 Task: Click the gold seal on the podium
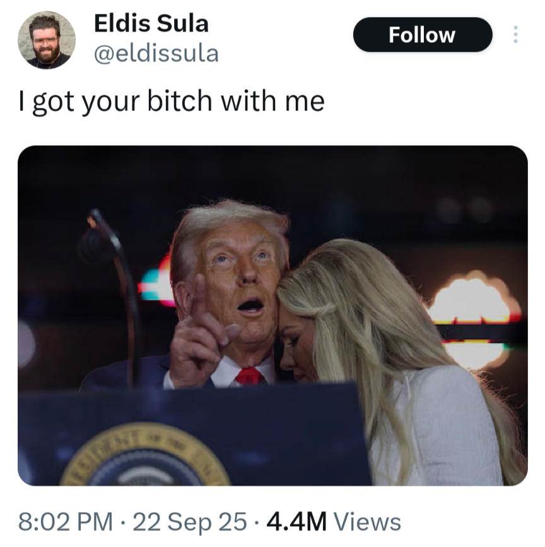(x=144, y=454)
